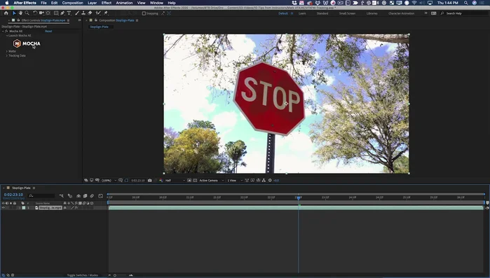The image size is (490, 278).
Task: Open the Effect menu
Action: pos(107,3)
